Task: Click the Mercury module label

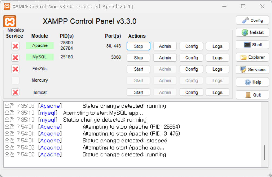Action: [40, 80]
